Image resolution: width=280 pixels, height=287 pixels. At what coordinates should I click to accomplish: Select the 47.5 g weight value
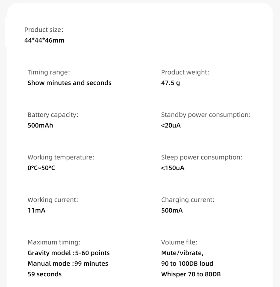click(x=171, y=83)
